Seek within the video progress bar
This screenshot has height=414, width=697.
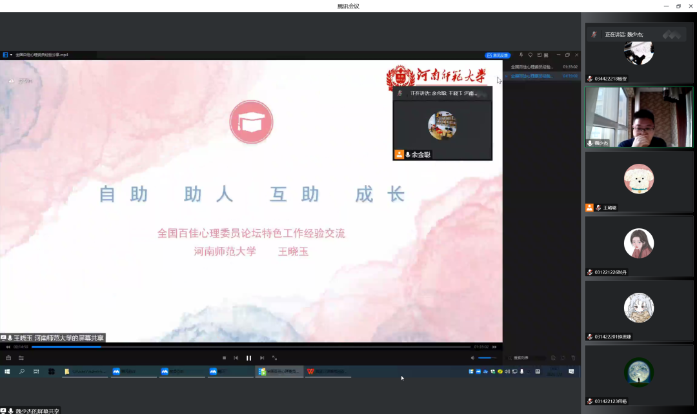[x=251, y=347]
